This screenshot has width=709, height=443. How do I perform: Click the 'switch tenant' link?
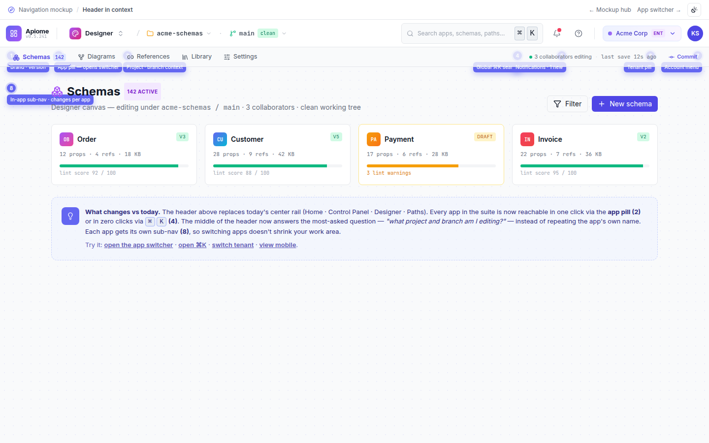pos(233,245)
